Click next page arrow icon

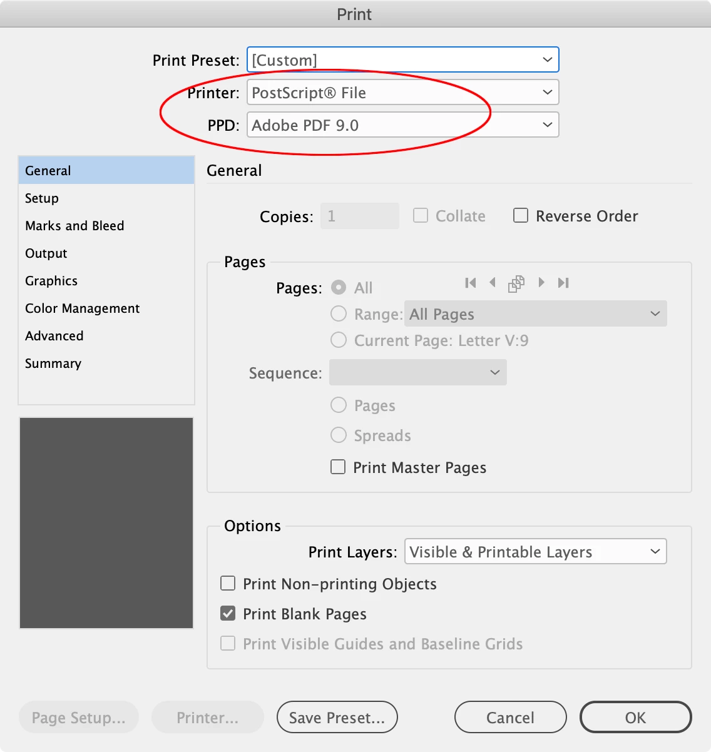(541, 283)
